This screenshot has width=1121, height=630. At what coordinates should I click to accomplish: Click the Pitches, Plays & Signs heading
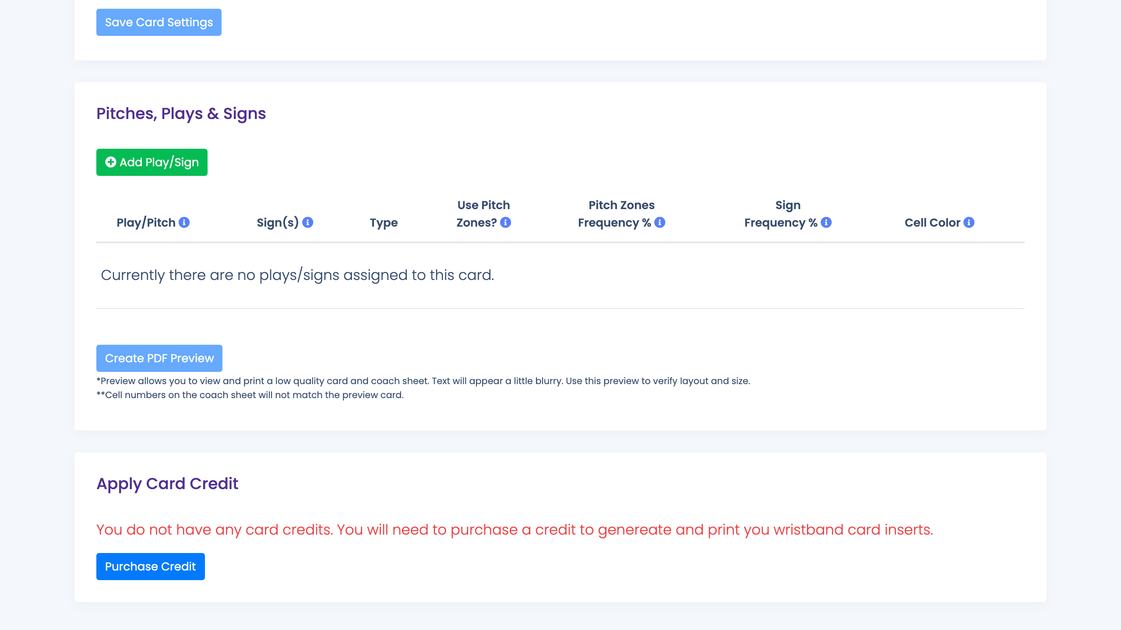(x=181, y=114)
